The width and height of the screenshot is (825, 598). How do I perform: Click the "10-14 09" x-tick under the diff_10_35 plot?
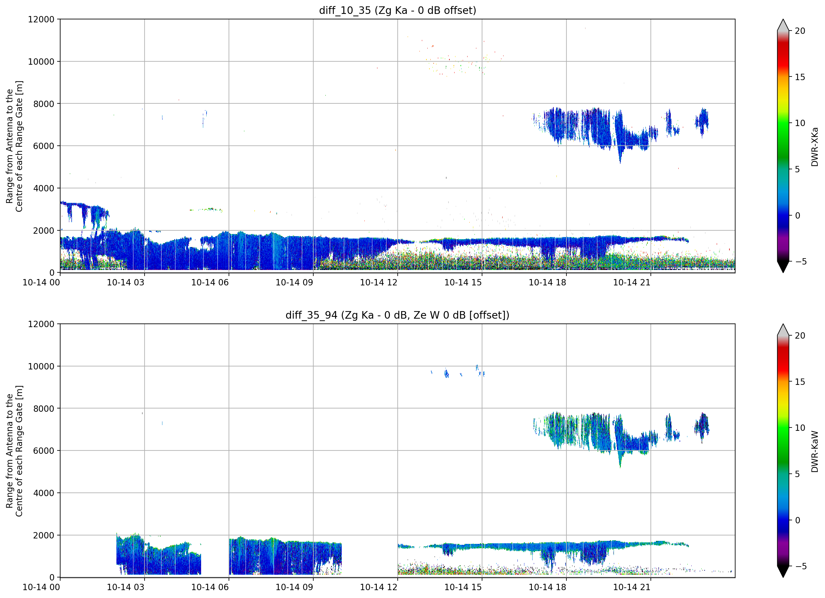[x=294, y=282]
